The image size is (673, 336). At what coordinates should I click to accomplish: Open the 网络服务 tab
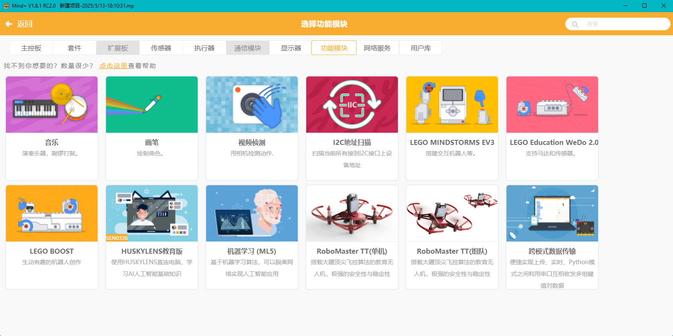(x=377, y=48)
